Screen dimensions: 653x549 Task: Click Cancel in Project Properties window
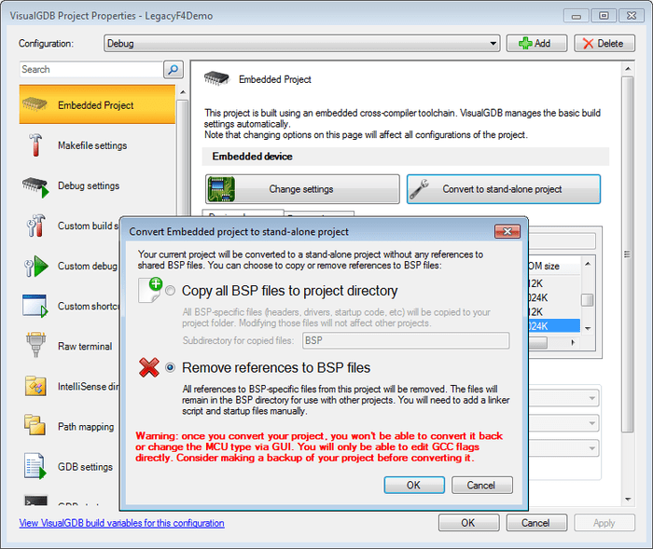[x=536, y=523]
